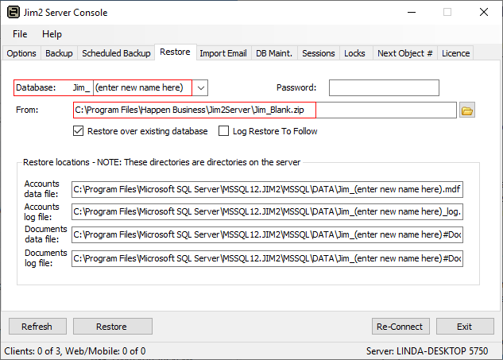This screenshot has width=503, height=360.
Task: Click the From file path field
Action: (265, 110)
